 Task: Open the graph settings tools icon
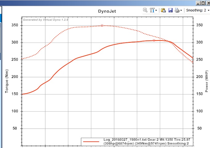[152, 10]
